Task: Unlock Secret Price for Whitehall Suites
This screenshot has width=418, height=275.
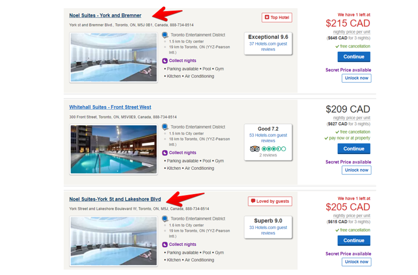Action: click(356, 170)
